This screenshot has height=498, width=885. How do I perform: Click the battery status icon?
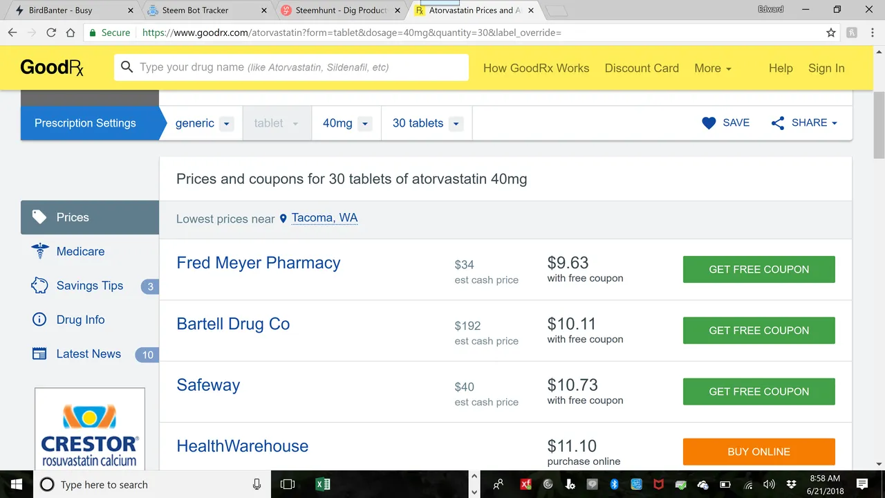[725, 484]
